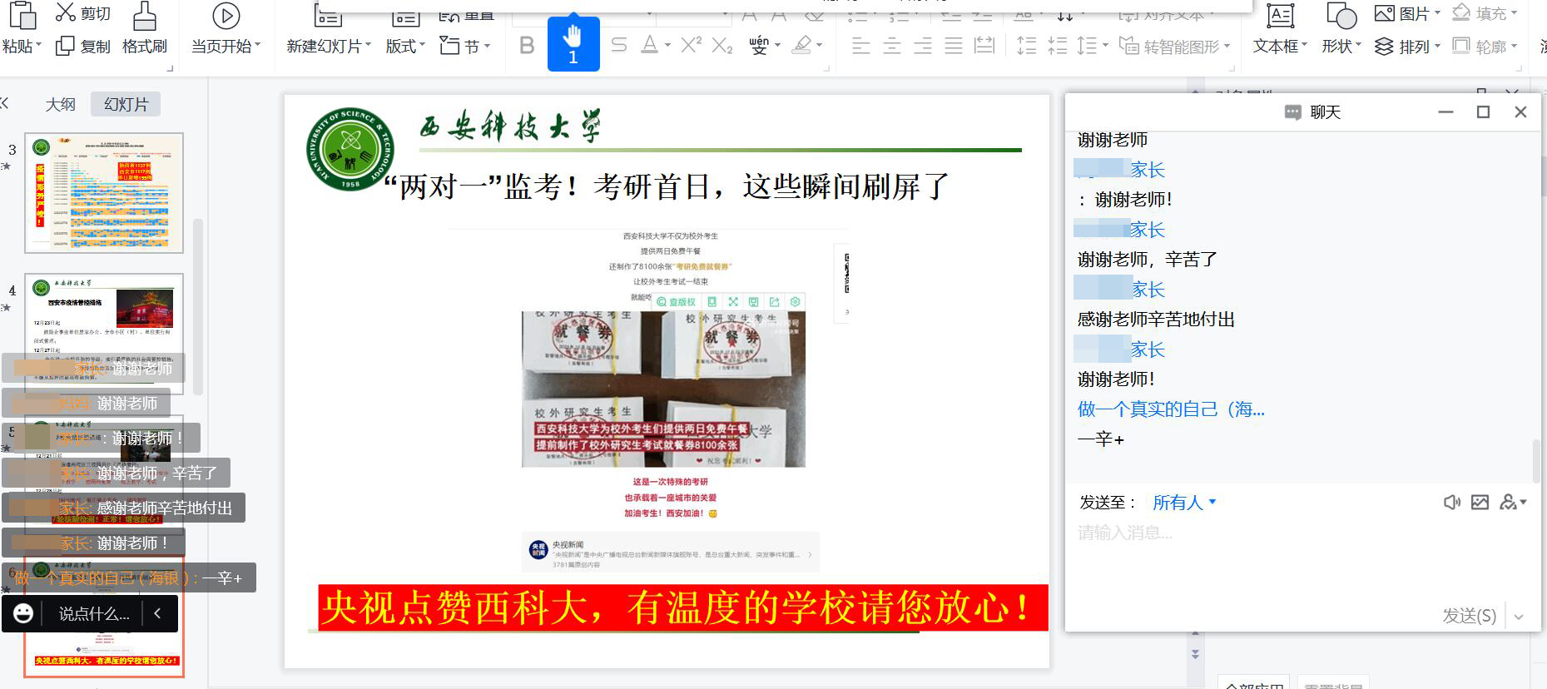Select slide 6 thumbnail
Screen dimensions: 1547x689
point(104,617)
